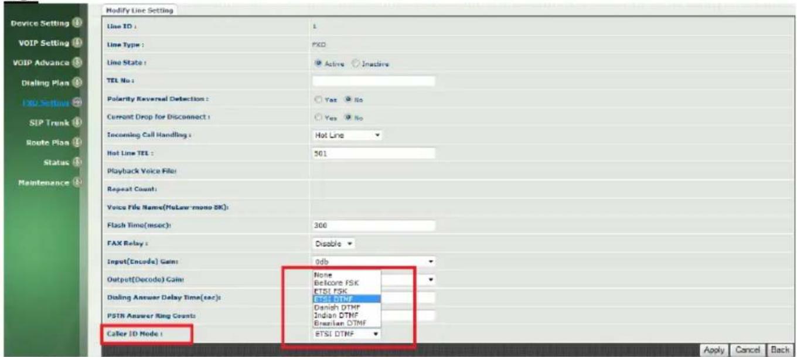Choose ETSI FSK option
Image resolution: width=797 pixels, height=357 pixels.
[x=346, y=291]
